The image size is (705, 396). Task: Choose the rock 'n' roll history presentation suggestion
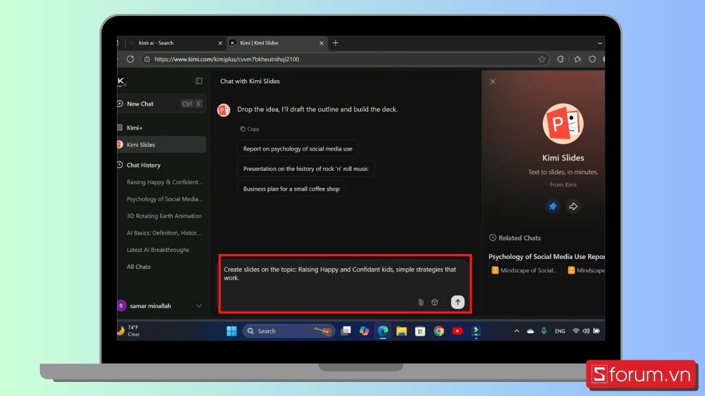click(306, 169)
